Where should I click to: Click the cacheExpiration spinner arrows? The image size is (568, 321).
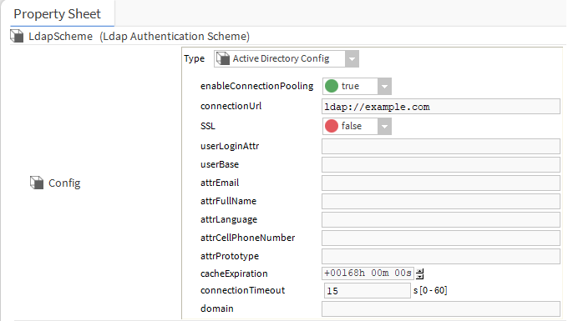tap(420, 273)
